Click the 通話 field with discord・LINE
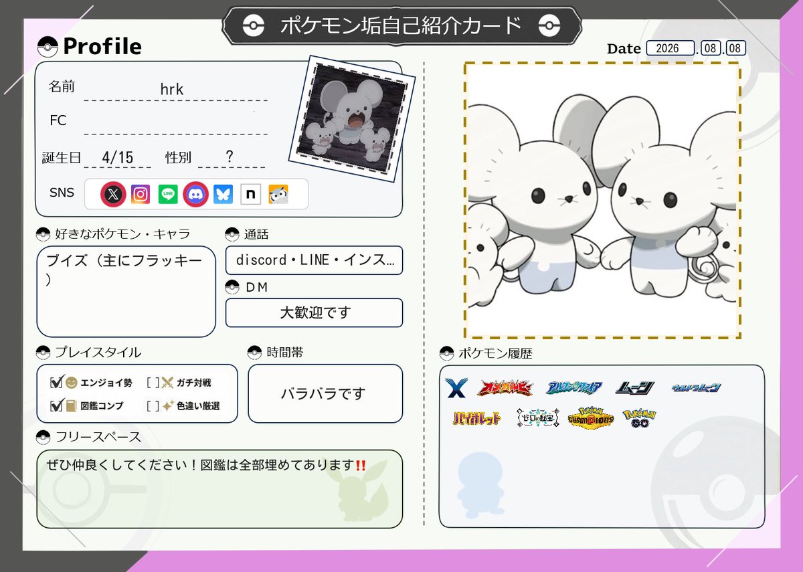This screenshot has height=572, width=803. click(315, 260)
